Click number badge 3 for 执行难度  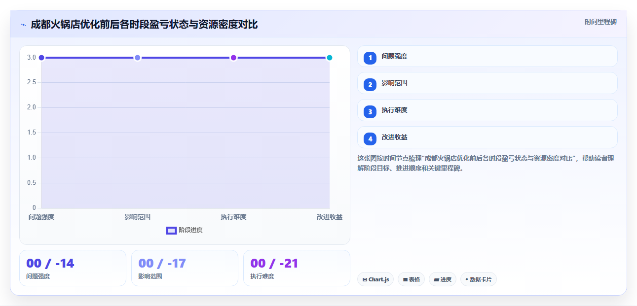tap(370, 112)
